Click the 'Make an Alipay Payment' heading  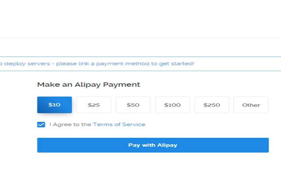pyautogui.click(x=89, y=85)
